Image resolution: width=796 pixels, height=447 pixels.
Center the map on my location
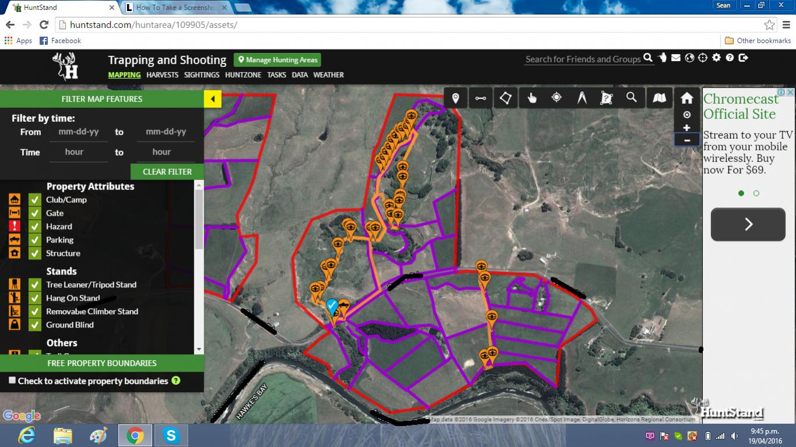(x=687, y=115)
